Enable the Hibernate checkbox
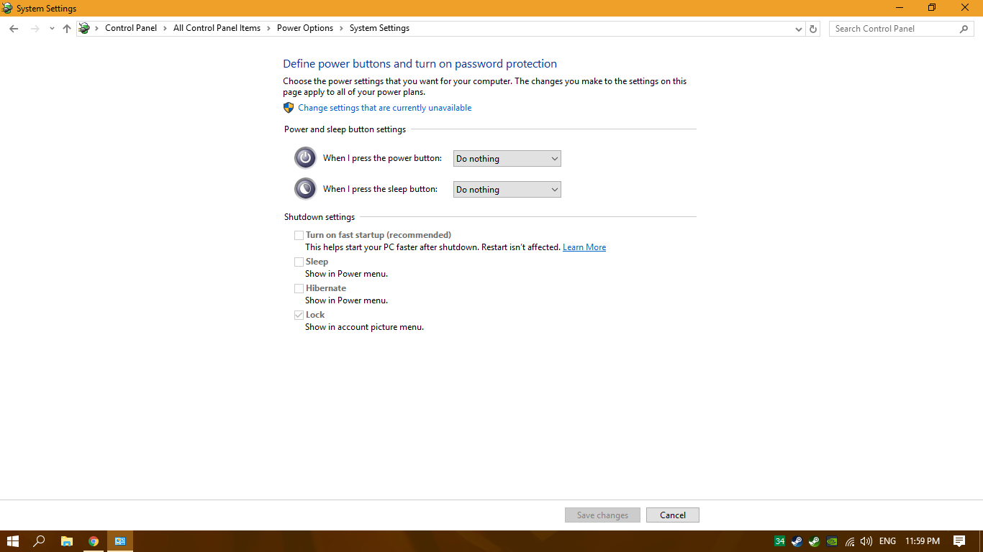983x552 pixels. coord(299,288)
